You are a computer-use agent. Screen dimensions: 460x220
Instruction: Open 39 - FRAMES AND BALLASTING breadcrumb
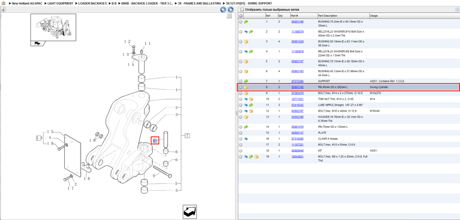(200, 4)
